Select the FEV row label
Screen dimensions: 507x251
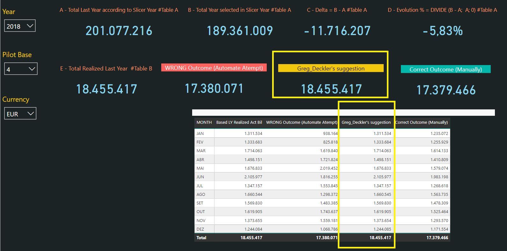coord(200,142)
